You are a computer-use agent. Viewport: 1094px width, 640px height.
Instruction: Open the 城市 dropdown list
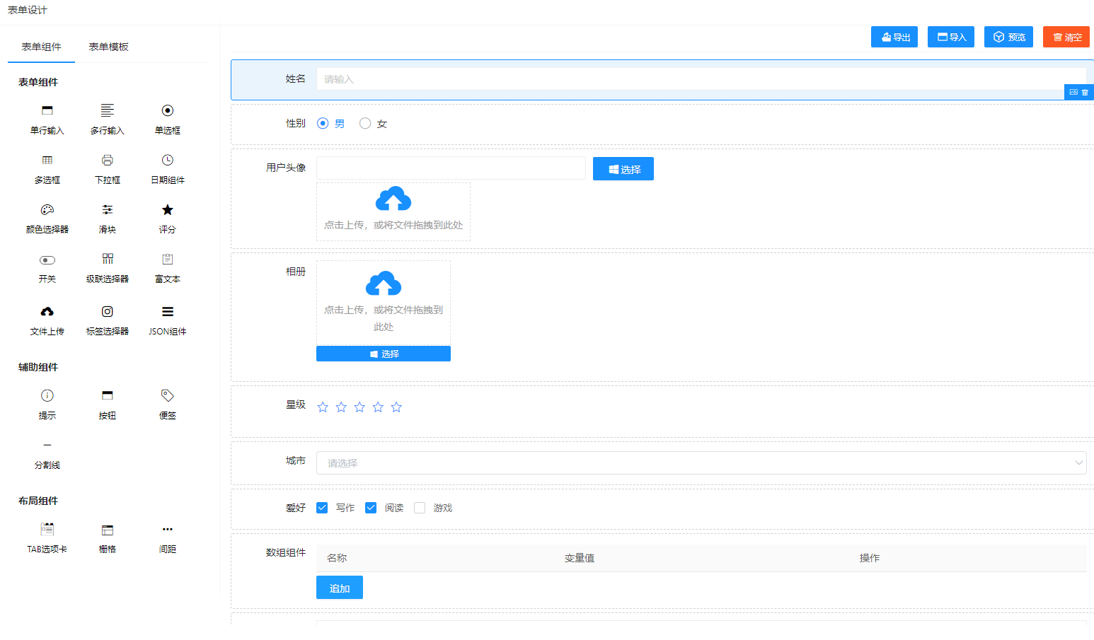coord(701,463)
